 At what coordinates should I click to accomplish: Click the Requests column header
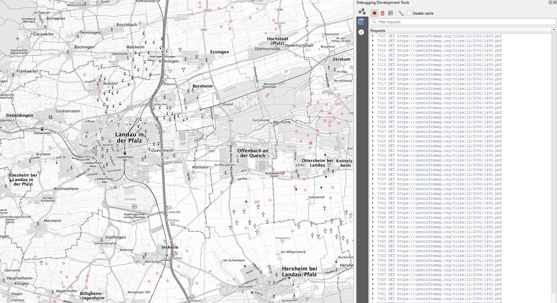coord(461,31)
